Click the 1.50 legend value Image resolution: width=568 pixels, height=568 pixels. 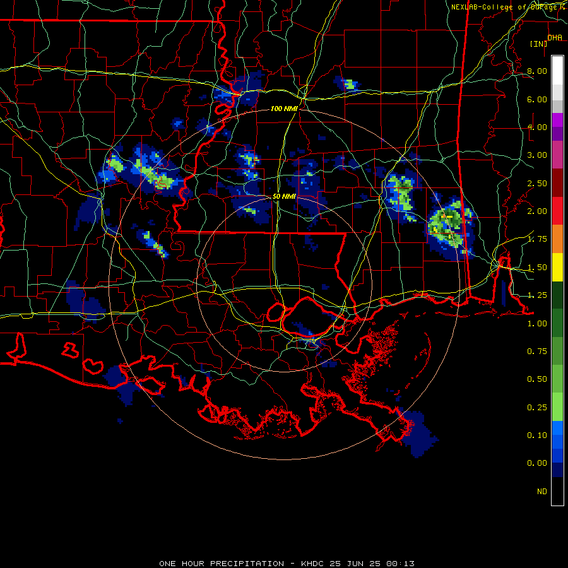(537, 268)
